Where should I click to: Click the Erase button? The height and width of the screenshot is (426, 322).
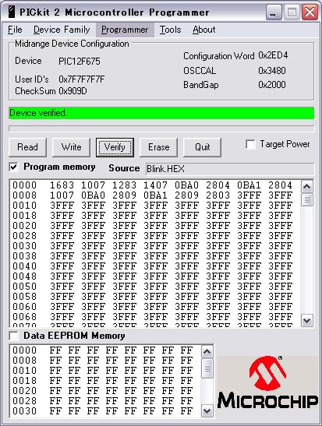[x=158, y=147]
